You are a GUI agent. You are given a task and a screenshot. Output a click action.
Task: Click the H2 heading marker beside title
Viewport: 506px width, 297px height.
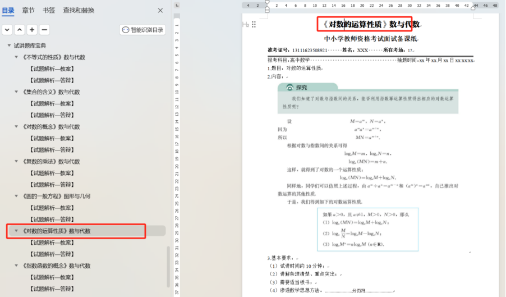point(246,25)
